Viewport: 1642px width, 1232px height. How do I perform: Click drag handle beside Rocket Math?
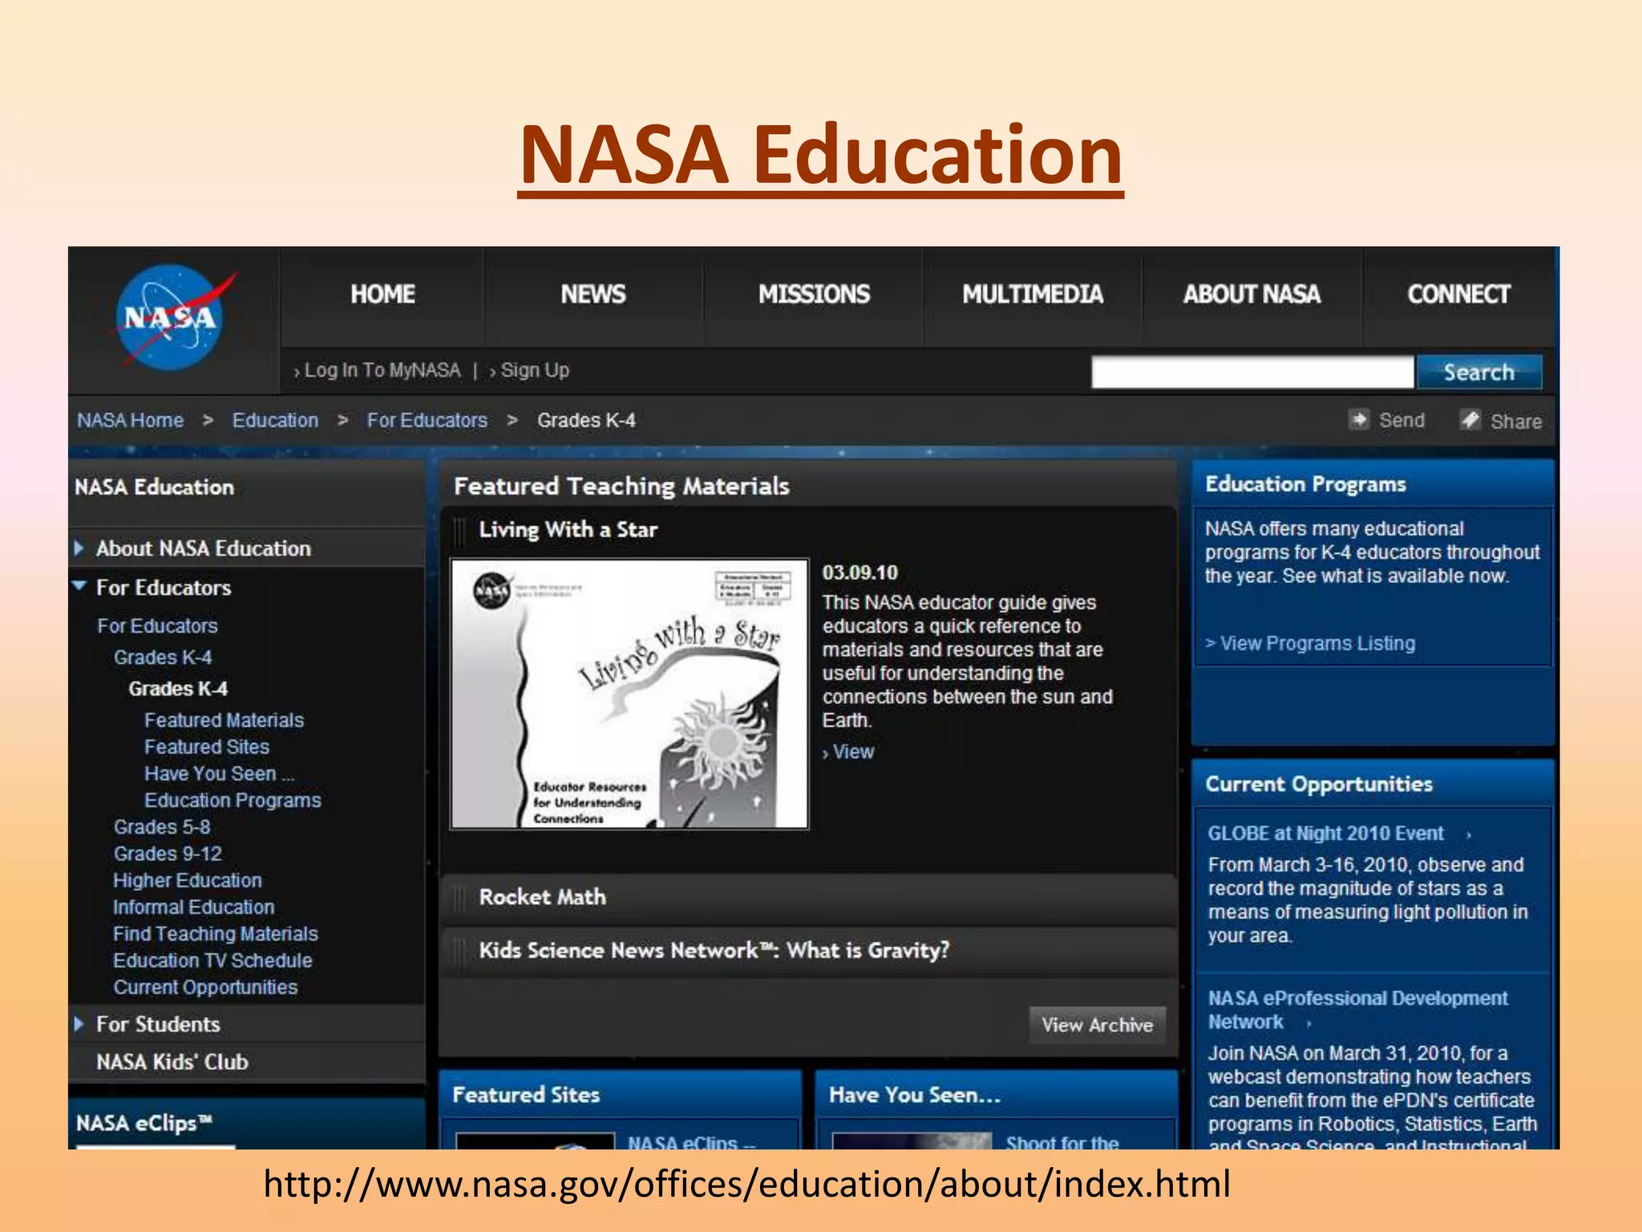pyautogui.click(x=459, y=898)
